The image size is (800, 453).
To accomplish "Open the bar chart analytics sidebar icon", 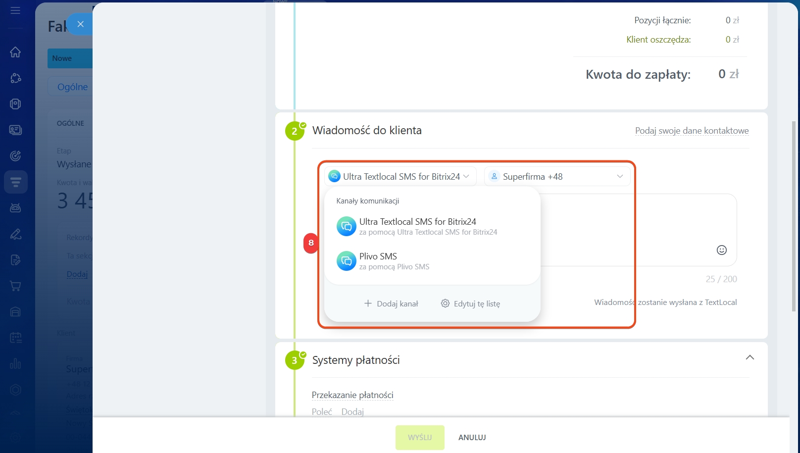I will tap(15, 363).
